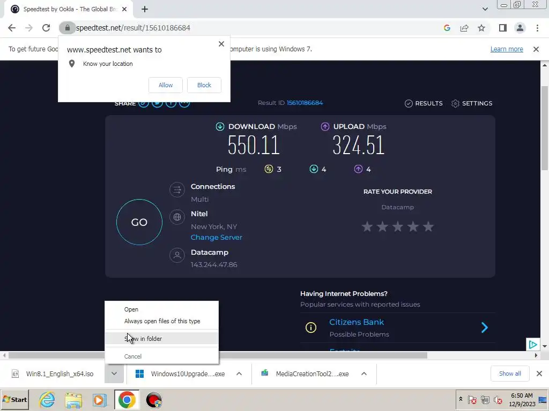Click the Windows10Upgrade exe download item
The width and height of the screenshot is (549, 411).
point(180,374)
